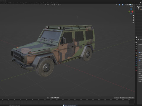Click the blue Z axis on navigation gizmo

(x=131, y=9)
